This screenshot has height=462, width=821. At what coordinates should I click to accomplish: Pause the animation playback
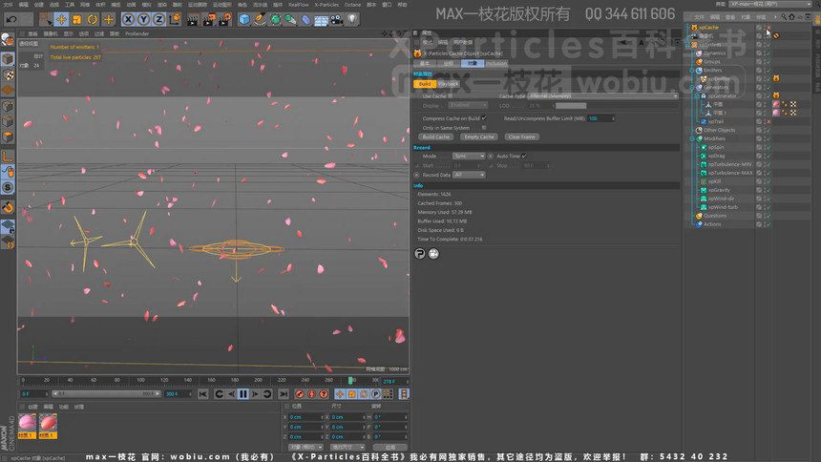click(242, 394)
